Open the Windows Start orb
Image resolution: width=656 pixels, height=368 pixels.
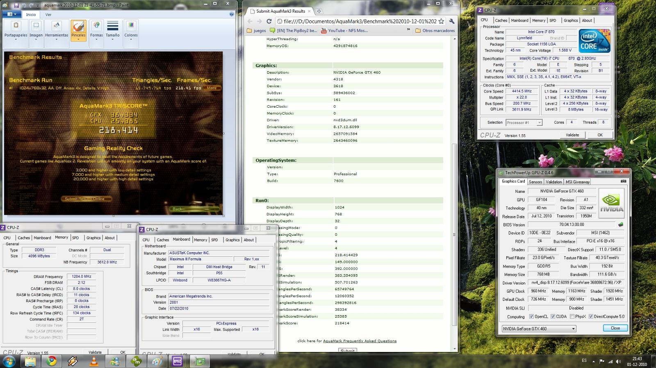(x=9, y=361)
